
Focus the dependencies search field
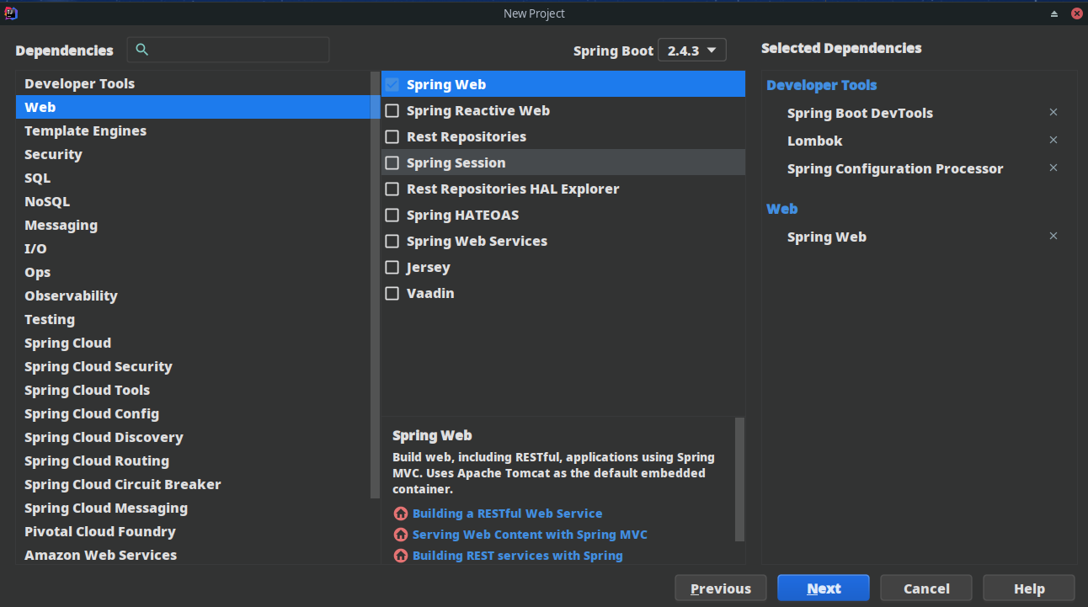pos(228,50)
